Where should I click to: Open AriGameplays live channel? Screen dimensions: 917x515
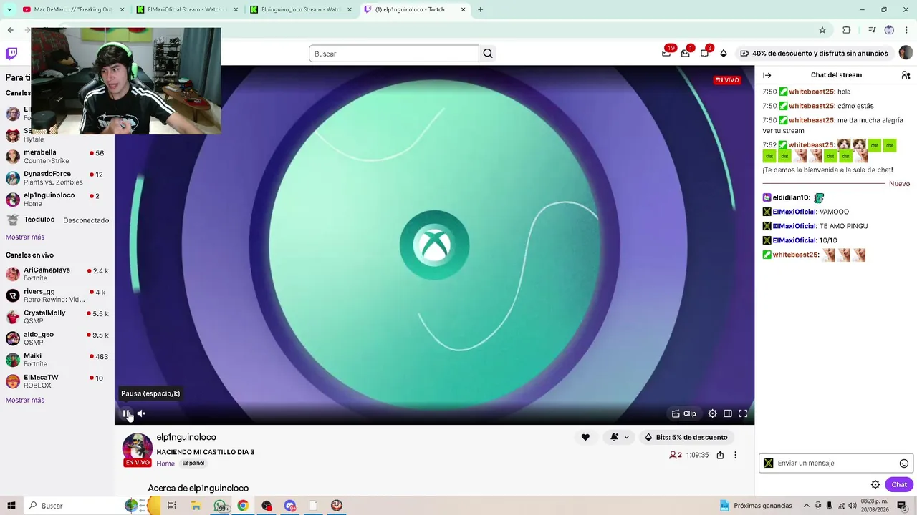coord(57,274)
